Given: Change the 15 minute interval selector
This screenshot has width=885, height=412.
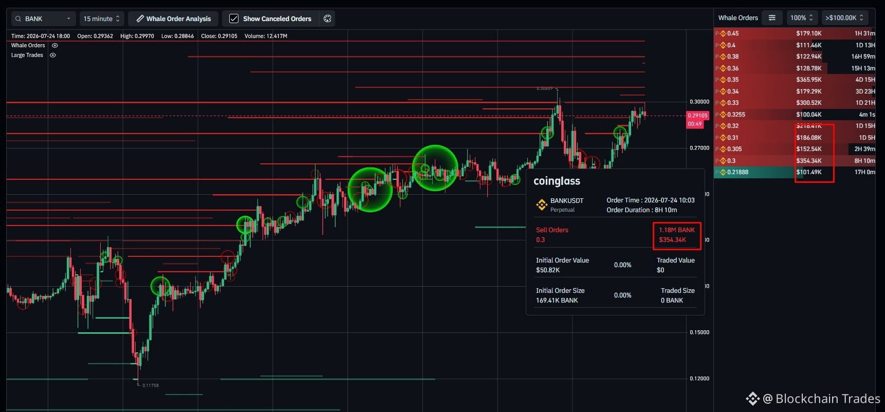Looking at the screenshot, I should coord(102,19).
